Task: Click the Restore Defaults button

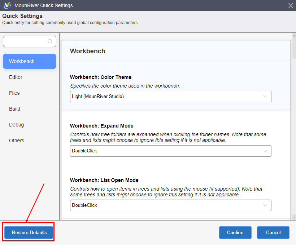Action: (x=29, y=232)
